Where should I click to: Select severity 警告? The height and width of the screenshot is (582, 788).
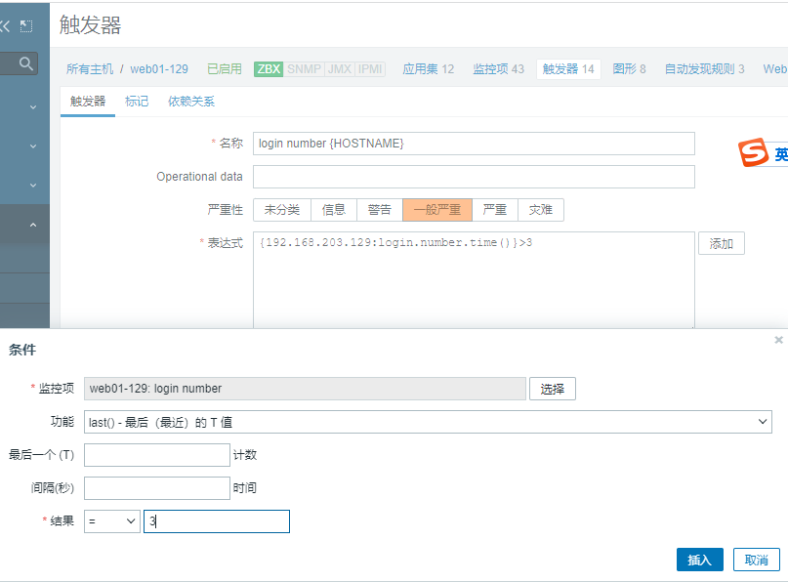tap(380, 210)
